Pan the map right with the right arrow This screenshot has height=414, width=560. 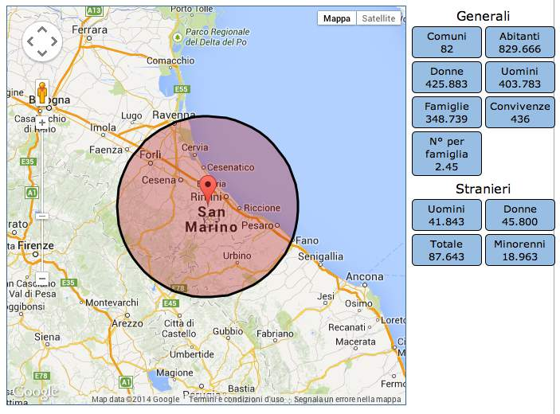(54, 41)
